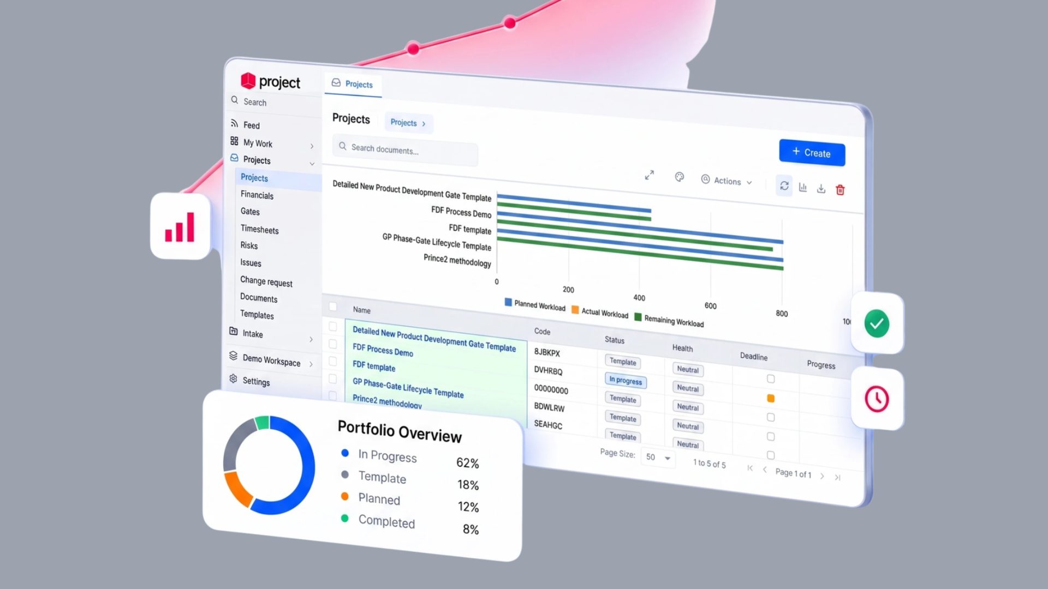Go to next page arrow
Image resolution: width=1048 pixels, height=589 pixels.
coord(822,476)
